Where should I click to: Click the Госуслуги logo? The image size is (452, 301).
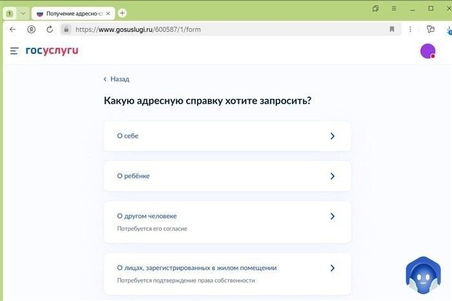[x=52, y=50]
